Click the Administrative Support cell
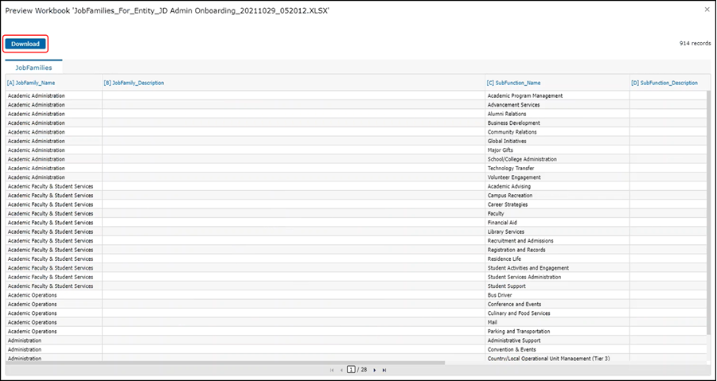The height and width of the screenshot is (381, 717). [x=518, y=340]
